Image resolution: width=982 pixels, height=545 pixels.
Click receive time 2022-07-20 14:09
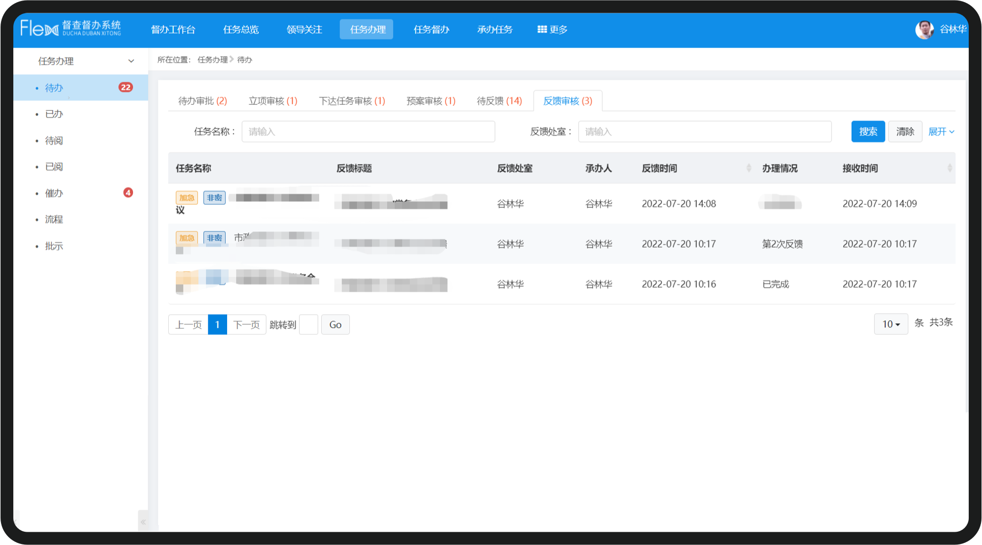point(880,204)
